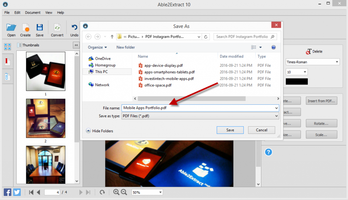Screen dimensions: 348x200
Task: Refresh the folder listing in Save As dialog
Action: [206, 37]
